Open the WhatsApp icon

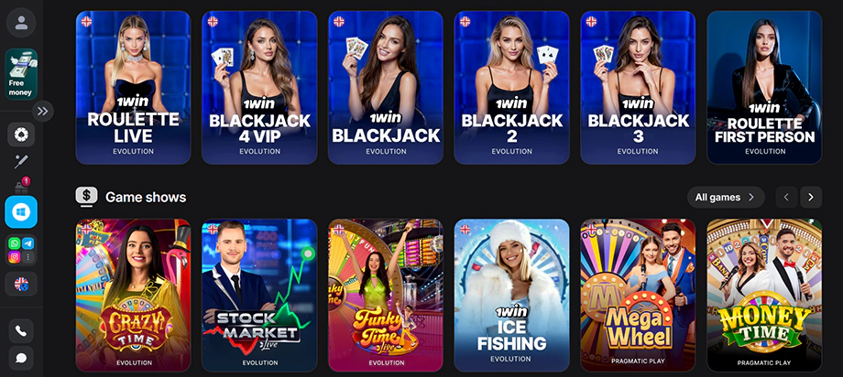(15, 243)
